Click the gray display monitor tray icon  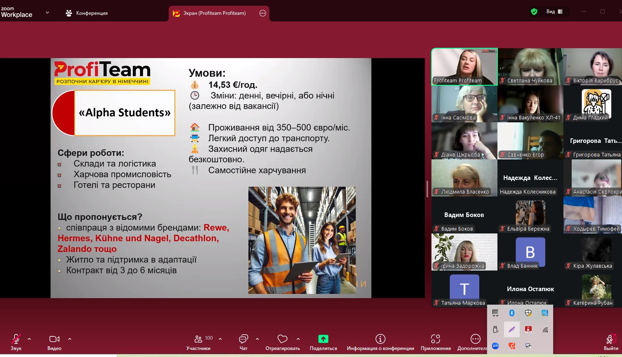(x=495, y=313)
